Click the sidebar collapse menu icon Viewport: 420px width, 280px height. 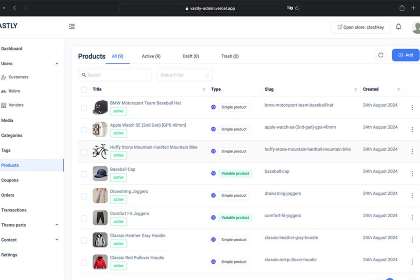(x=72, y=27)
